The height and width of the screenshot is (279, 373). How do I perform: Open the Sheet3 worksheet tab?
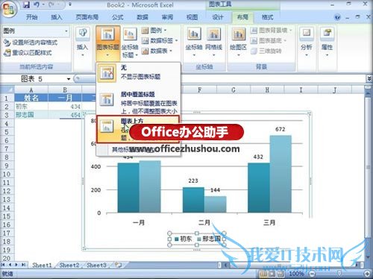coord(96,265)
